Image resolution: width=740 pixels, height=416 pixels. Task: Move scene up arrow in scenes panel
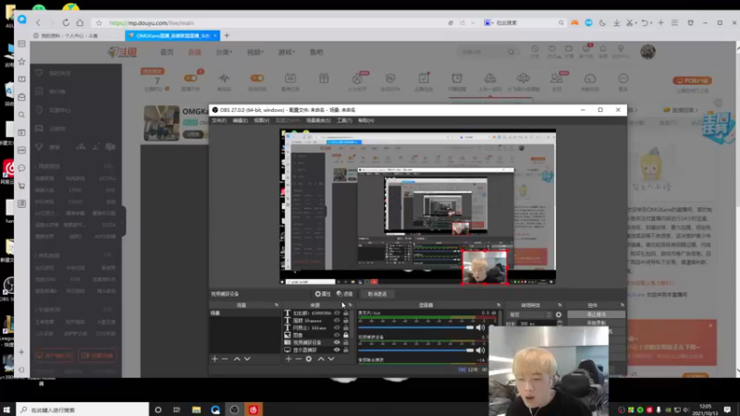tap(237, 359)
